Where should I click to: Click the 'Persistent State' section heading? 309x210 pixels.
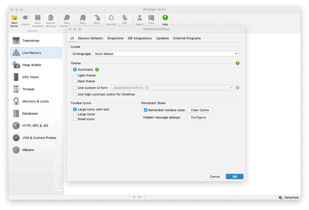(x=153, y=103)
